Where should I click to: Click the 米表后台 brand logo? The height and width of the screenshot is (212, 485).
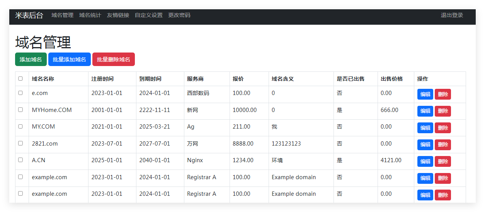pyautogui.click(x=29, y=15)
